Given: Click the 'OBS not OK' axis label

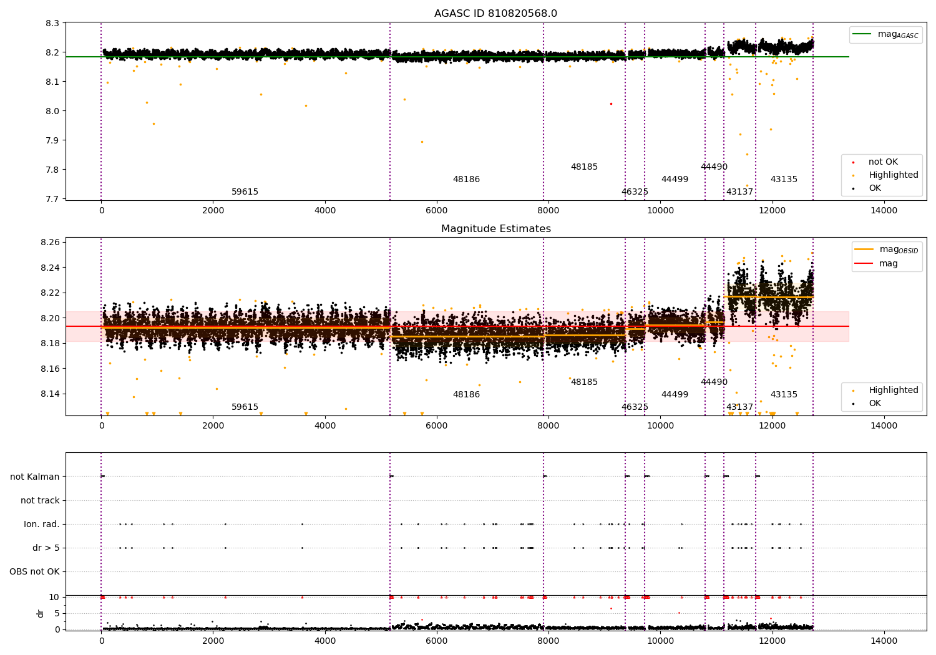Looking at the screenshot, I should coord(34,571).
